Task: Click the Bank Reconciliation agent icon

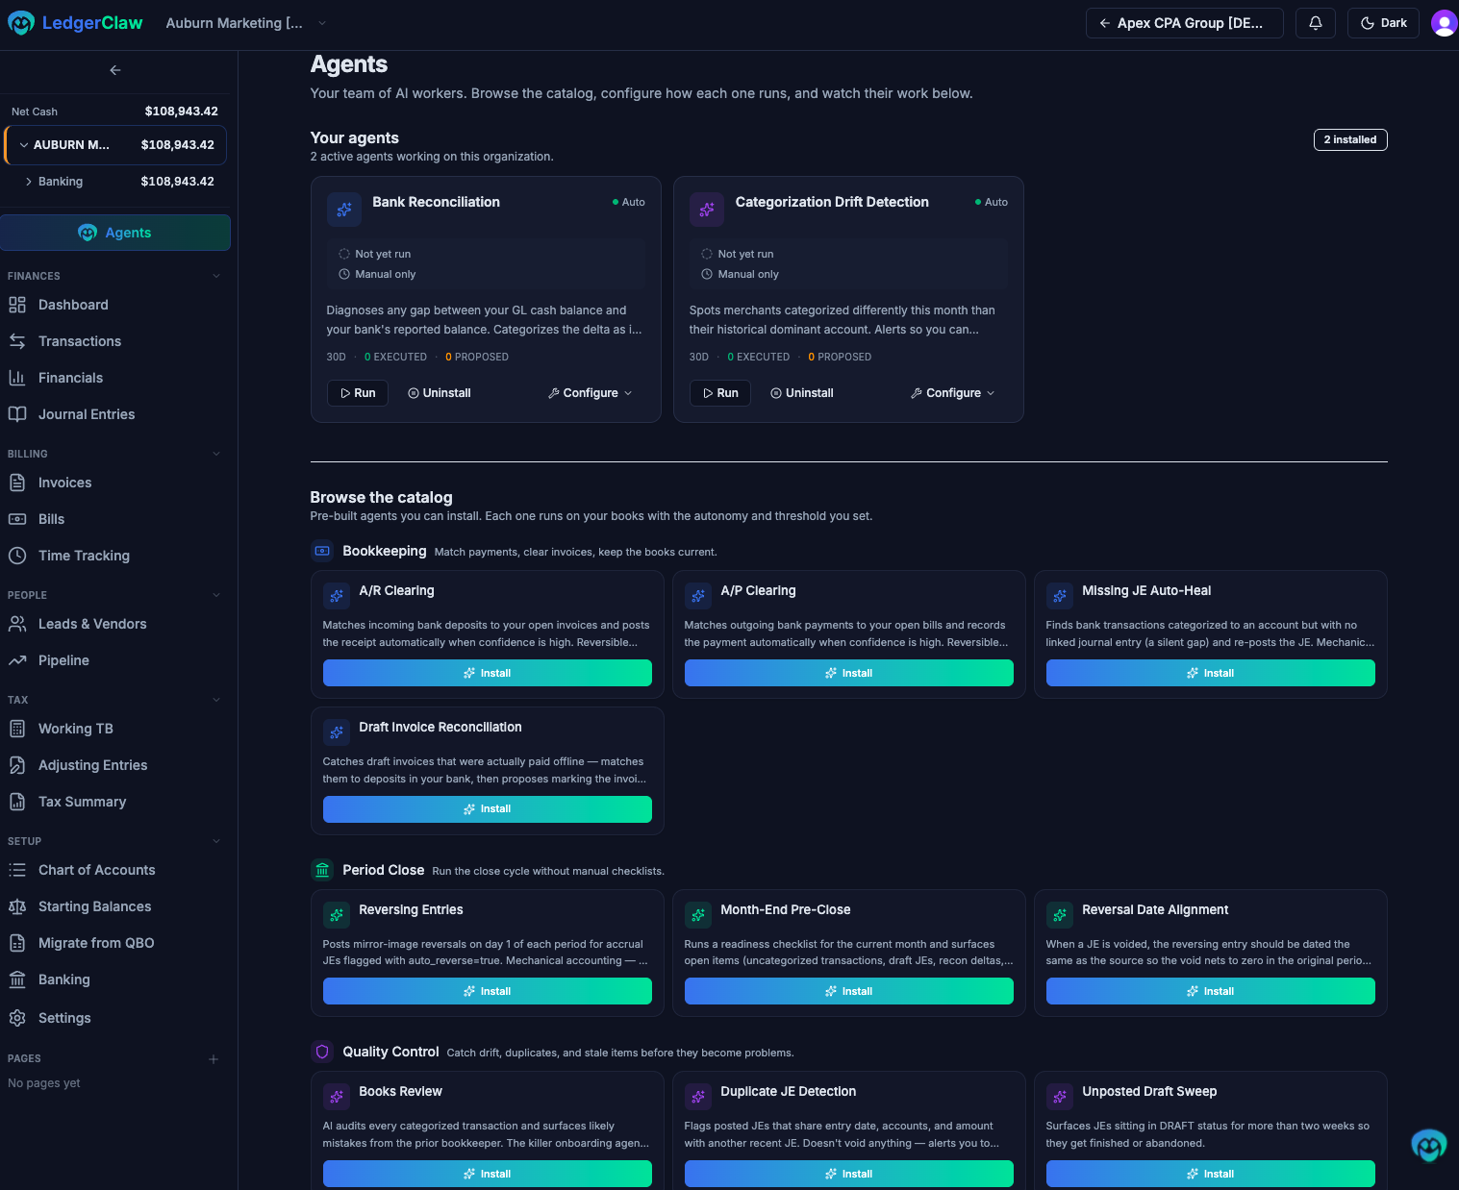Action: (x=344, y=210)
